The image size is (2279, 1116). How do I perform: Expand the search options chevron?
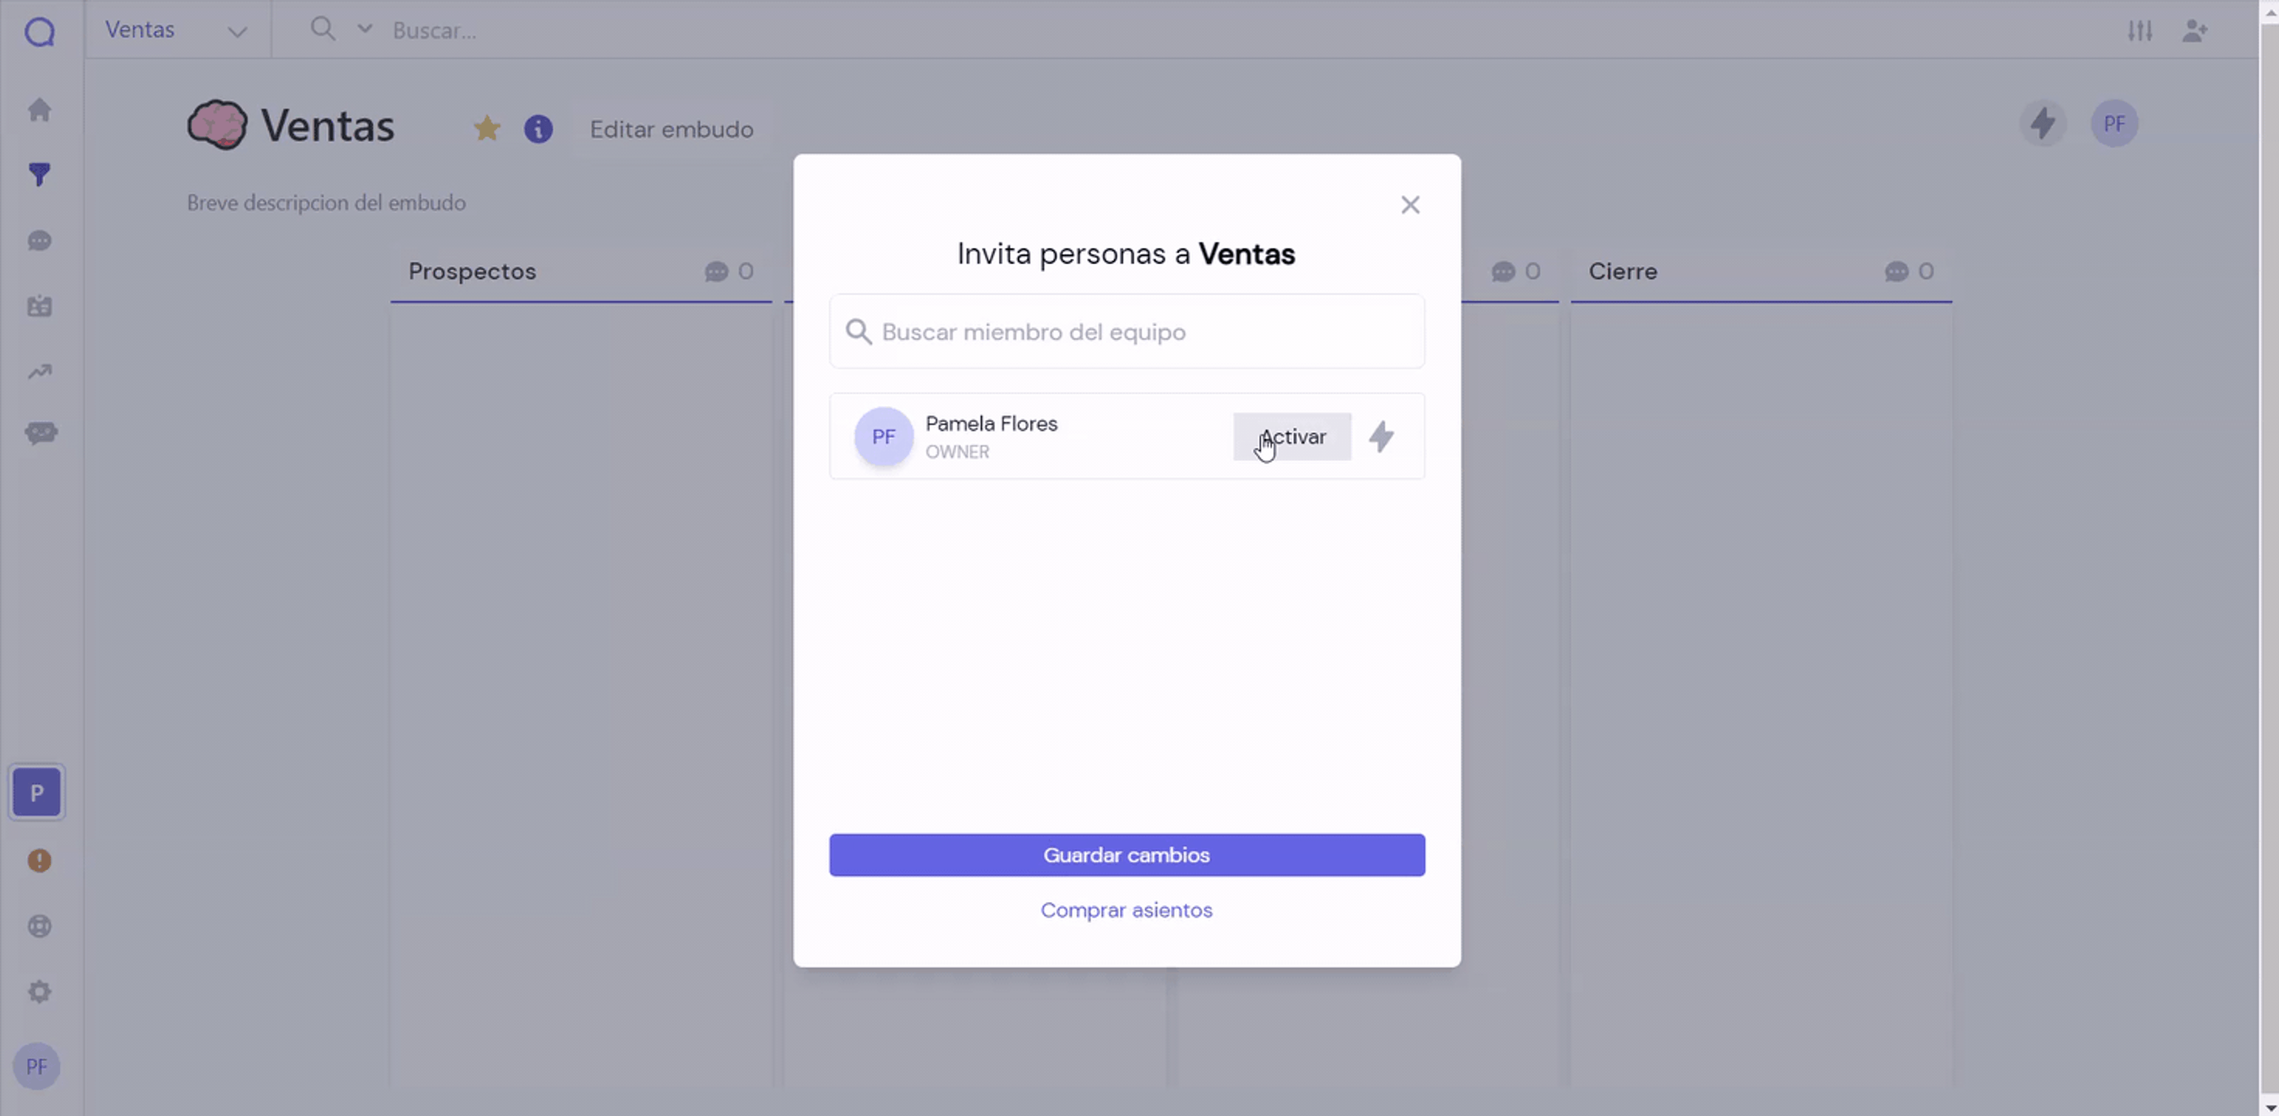click(x=364, y=29)
